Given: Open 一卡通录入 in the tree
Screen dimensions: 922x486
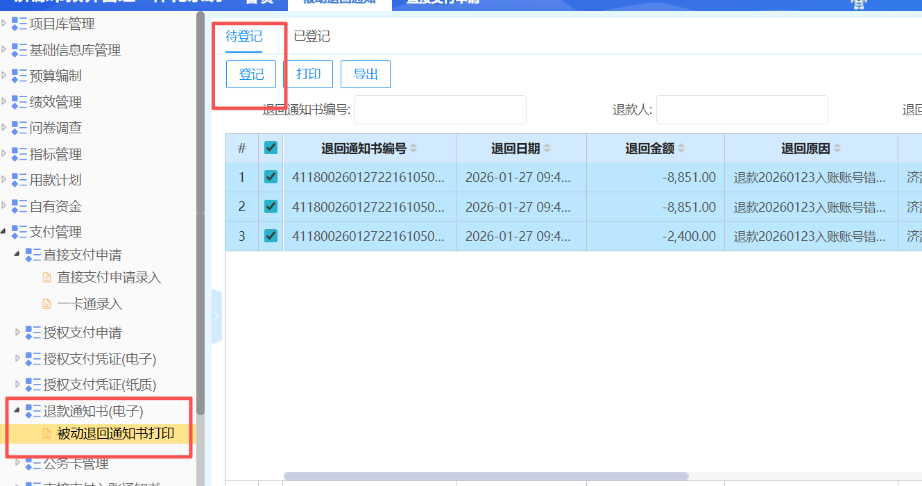Looking at the screenshot, I should coord(89,304).
